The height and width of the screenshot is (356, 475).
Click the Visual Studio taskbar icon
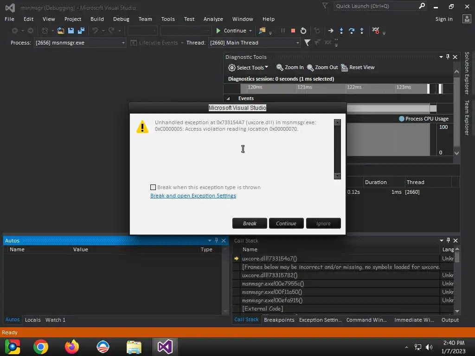[165, 347]
